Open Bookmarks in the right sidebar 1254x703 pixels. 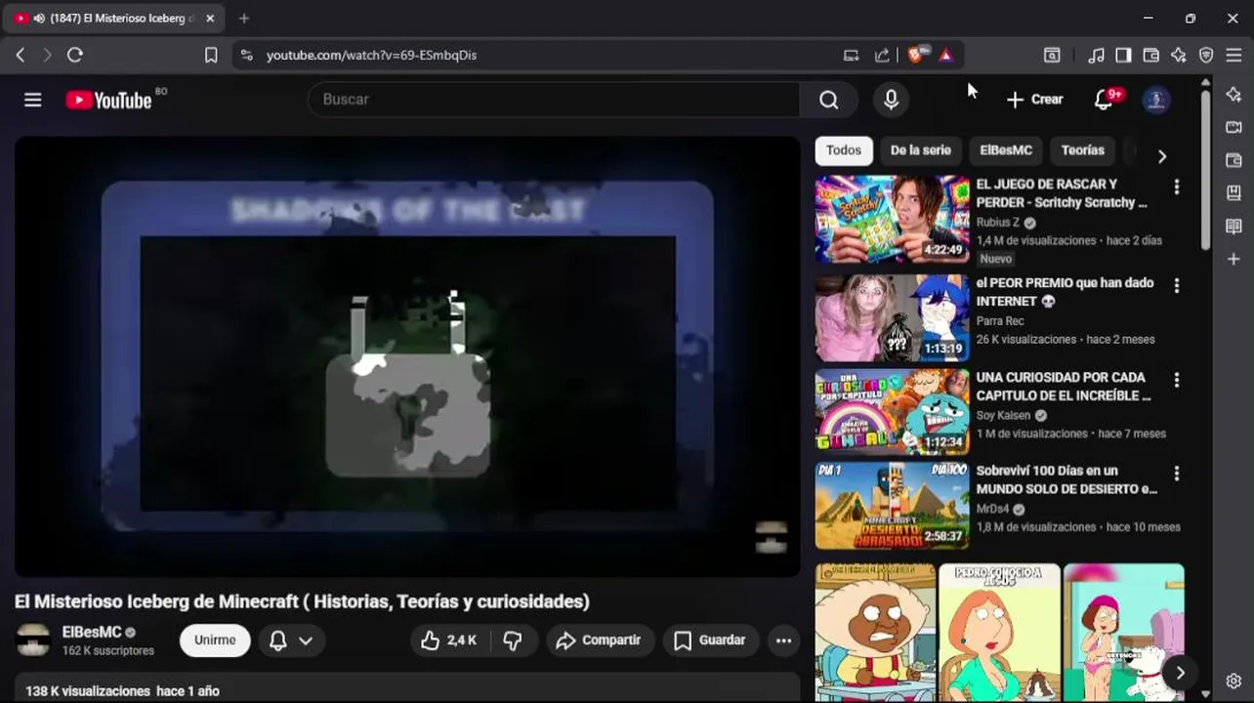pos(1233,193)
